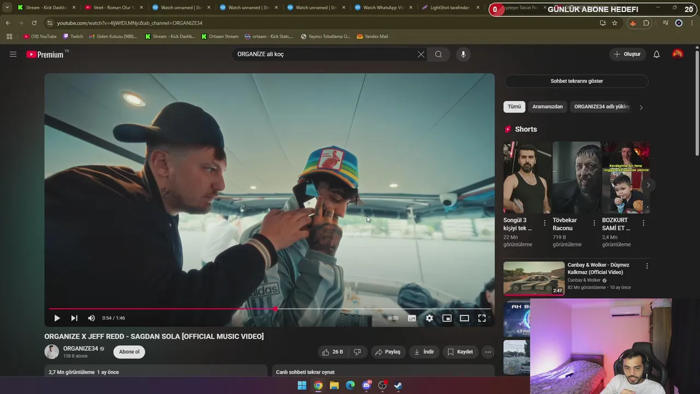Open more actions three-dot menu under the video
The height and width of the screenshot is (394, 700).
click(488, 352)
